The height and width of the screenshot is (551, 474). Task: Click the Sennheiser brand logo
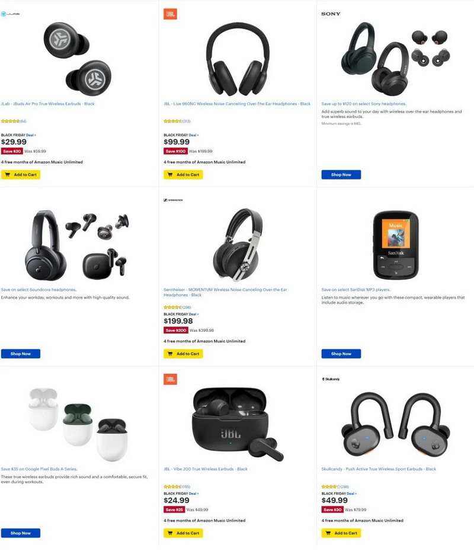[173, 200]
